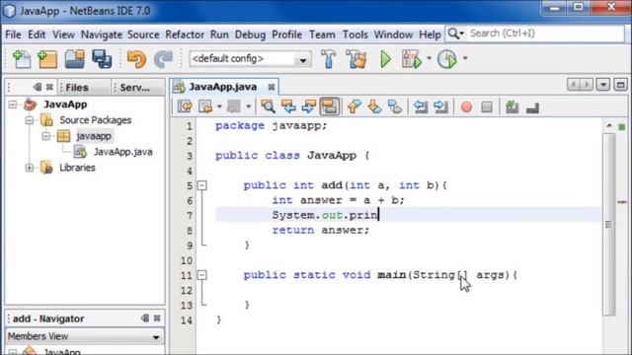The height and width of the screenshot is (355, 632).
Task: Go to the next search occurrence
Action: pos(309,106)
